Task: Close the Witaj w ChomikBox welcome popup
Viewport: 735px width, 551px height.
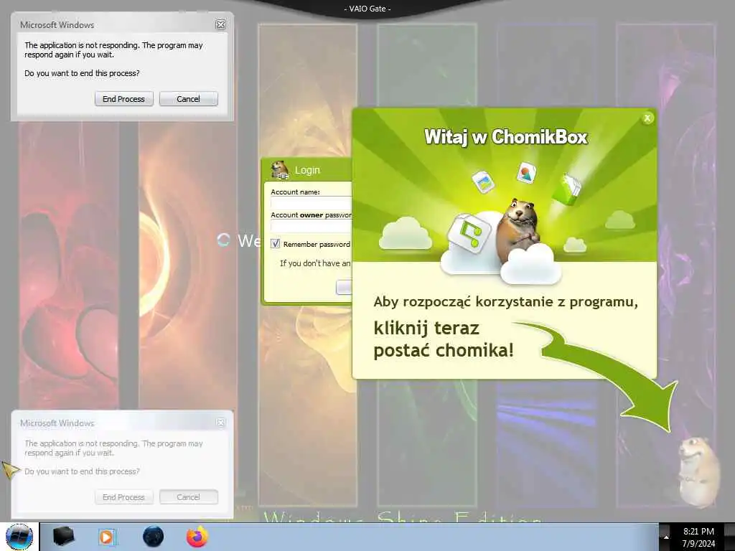Action: 647,118
